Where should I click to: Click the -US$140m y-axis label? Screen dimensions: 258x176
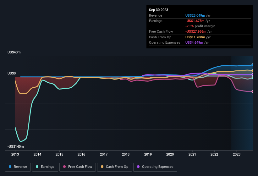pos(16,146)
